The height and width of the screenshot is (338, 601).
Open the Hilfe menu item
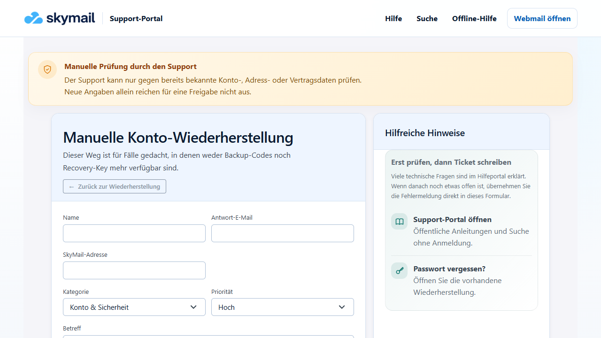pyautogui.click(x=393, y=19)
